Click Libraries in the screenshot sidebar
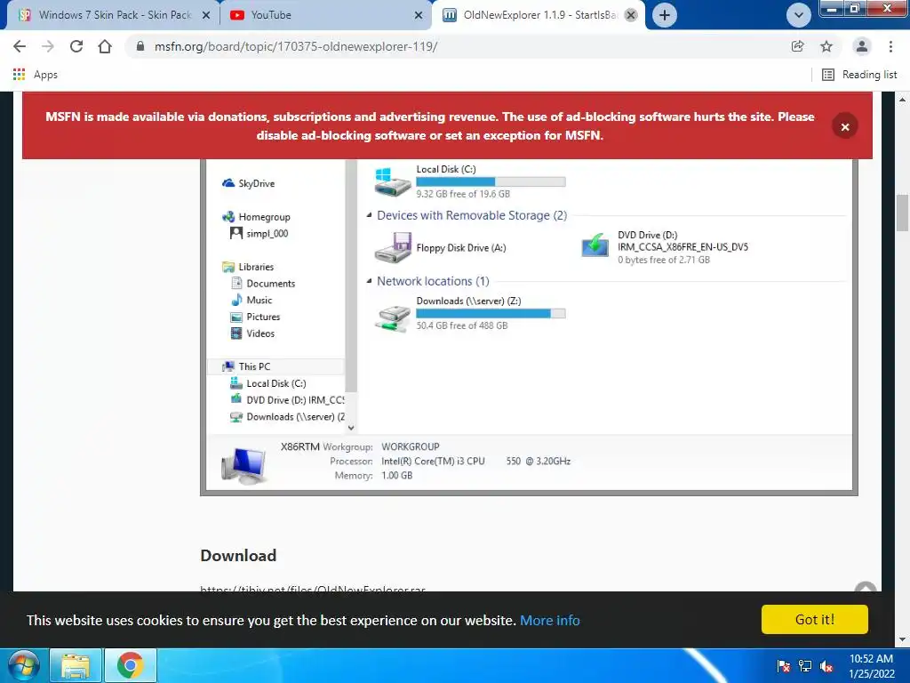 coord(248,267)
